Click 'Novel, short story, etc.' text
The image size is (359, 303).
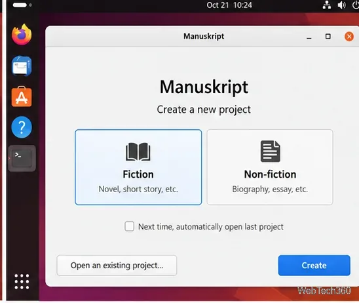tap(138, 189)
